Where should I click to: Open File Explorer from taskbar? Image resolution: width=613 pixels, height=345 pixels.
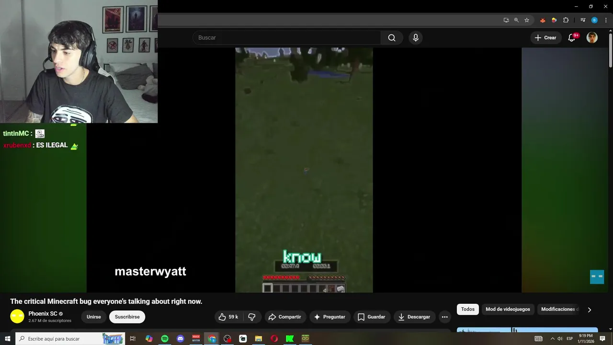[259, 339]
